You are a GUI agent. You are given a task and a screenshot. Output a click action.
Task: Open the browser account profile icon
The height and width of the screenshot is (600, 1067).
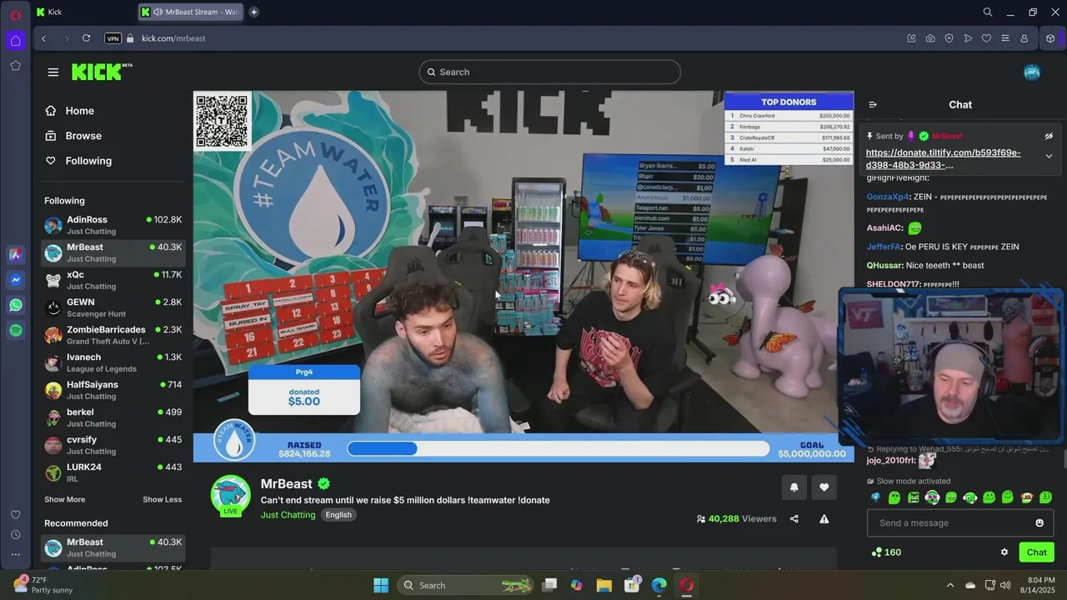point(1024,38)
